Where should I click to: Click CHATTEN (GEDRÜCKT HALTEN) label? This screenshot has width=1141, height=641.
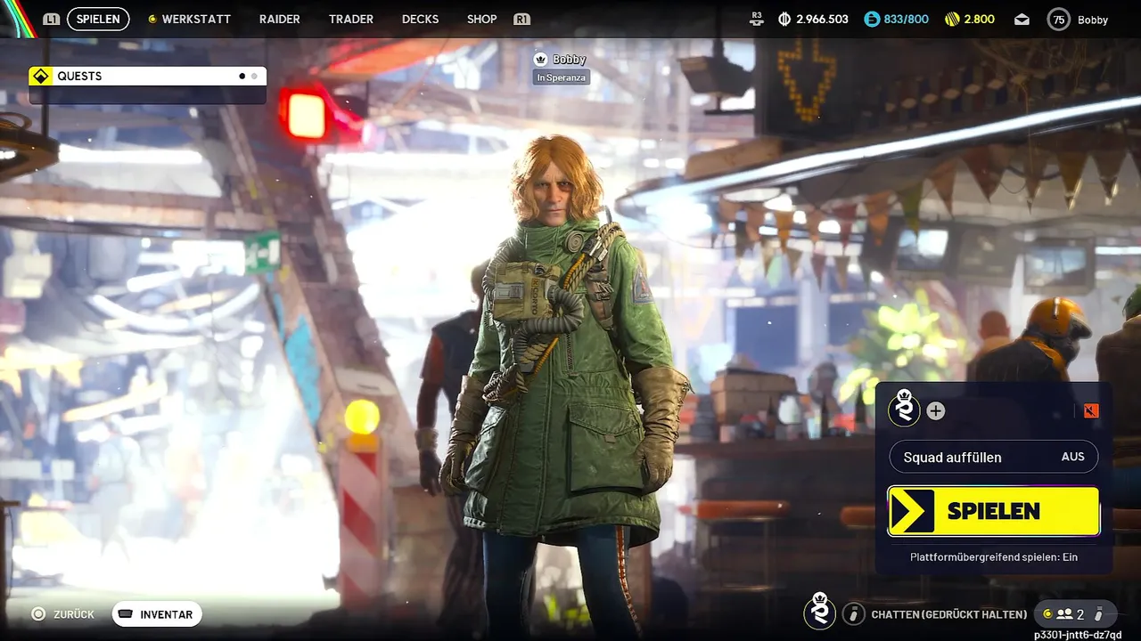tap(948, 614)
